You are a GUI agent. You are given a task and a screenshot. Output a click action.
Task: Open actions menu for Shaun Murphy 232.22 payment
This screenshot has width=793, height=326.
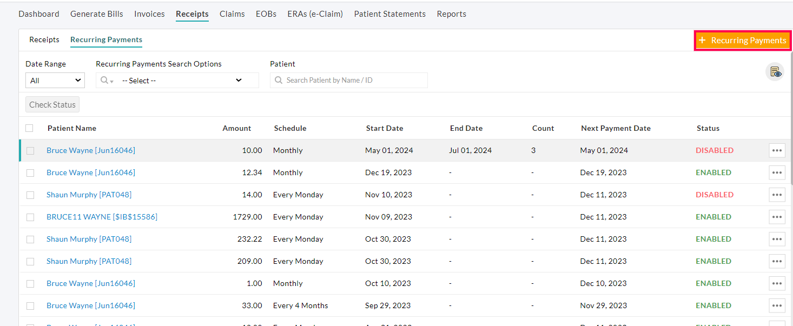point(777,239)
